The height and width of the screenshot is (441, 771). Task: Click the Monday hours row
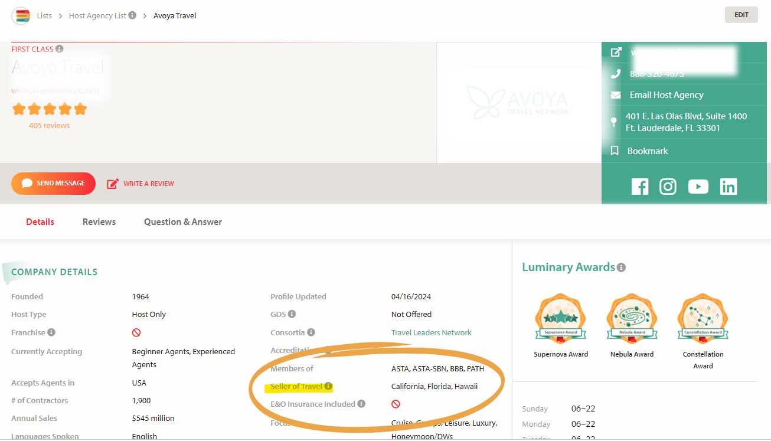(x=559, y=424)
